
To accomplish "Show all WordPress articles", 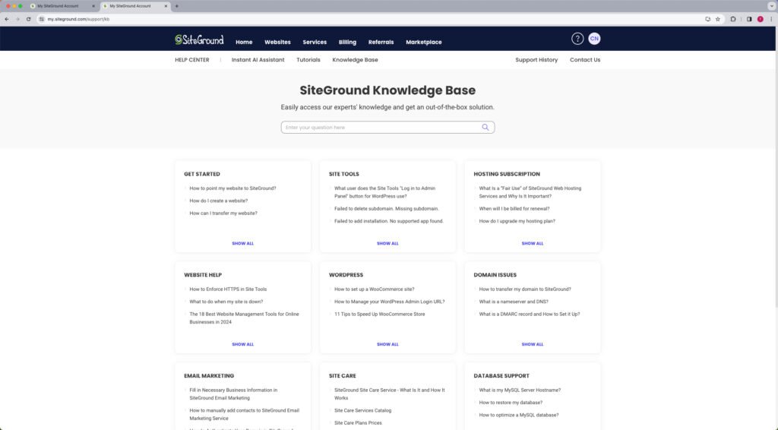I will pyautogui.click(x=387, y=344).
